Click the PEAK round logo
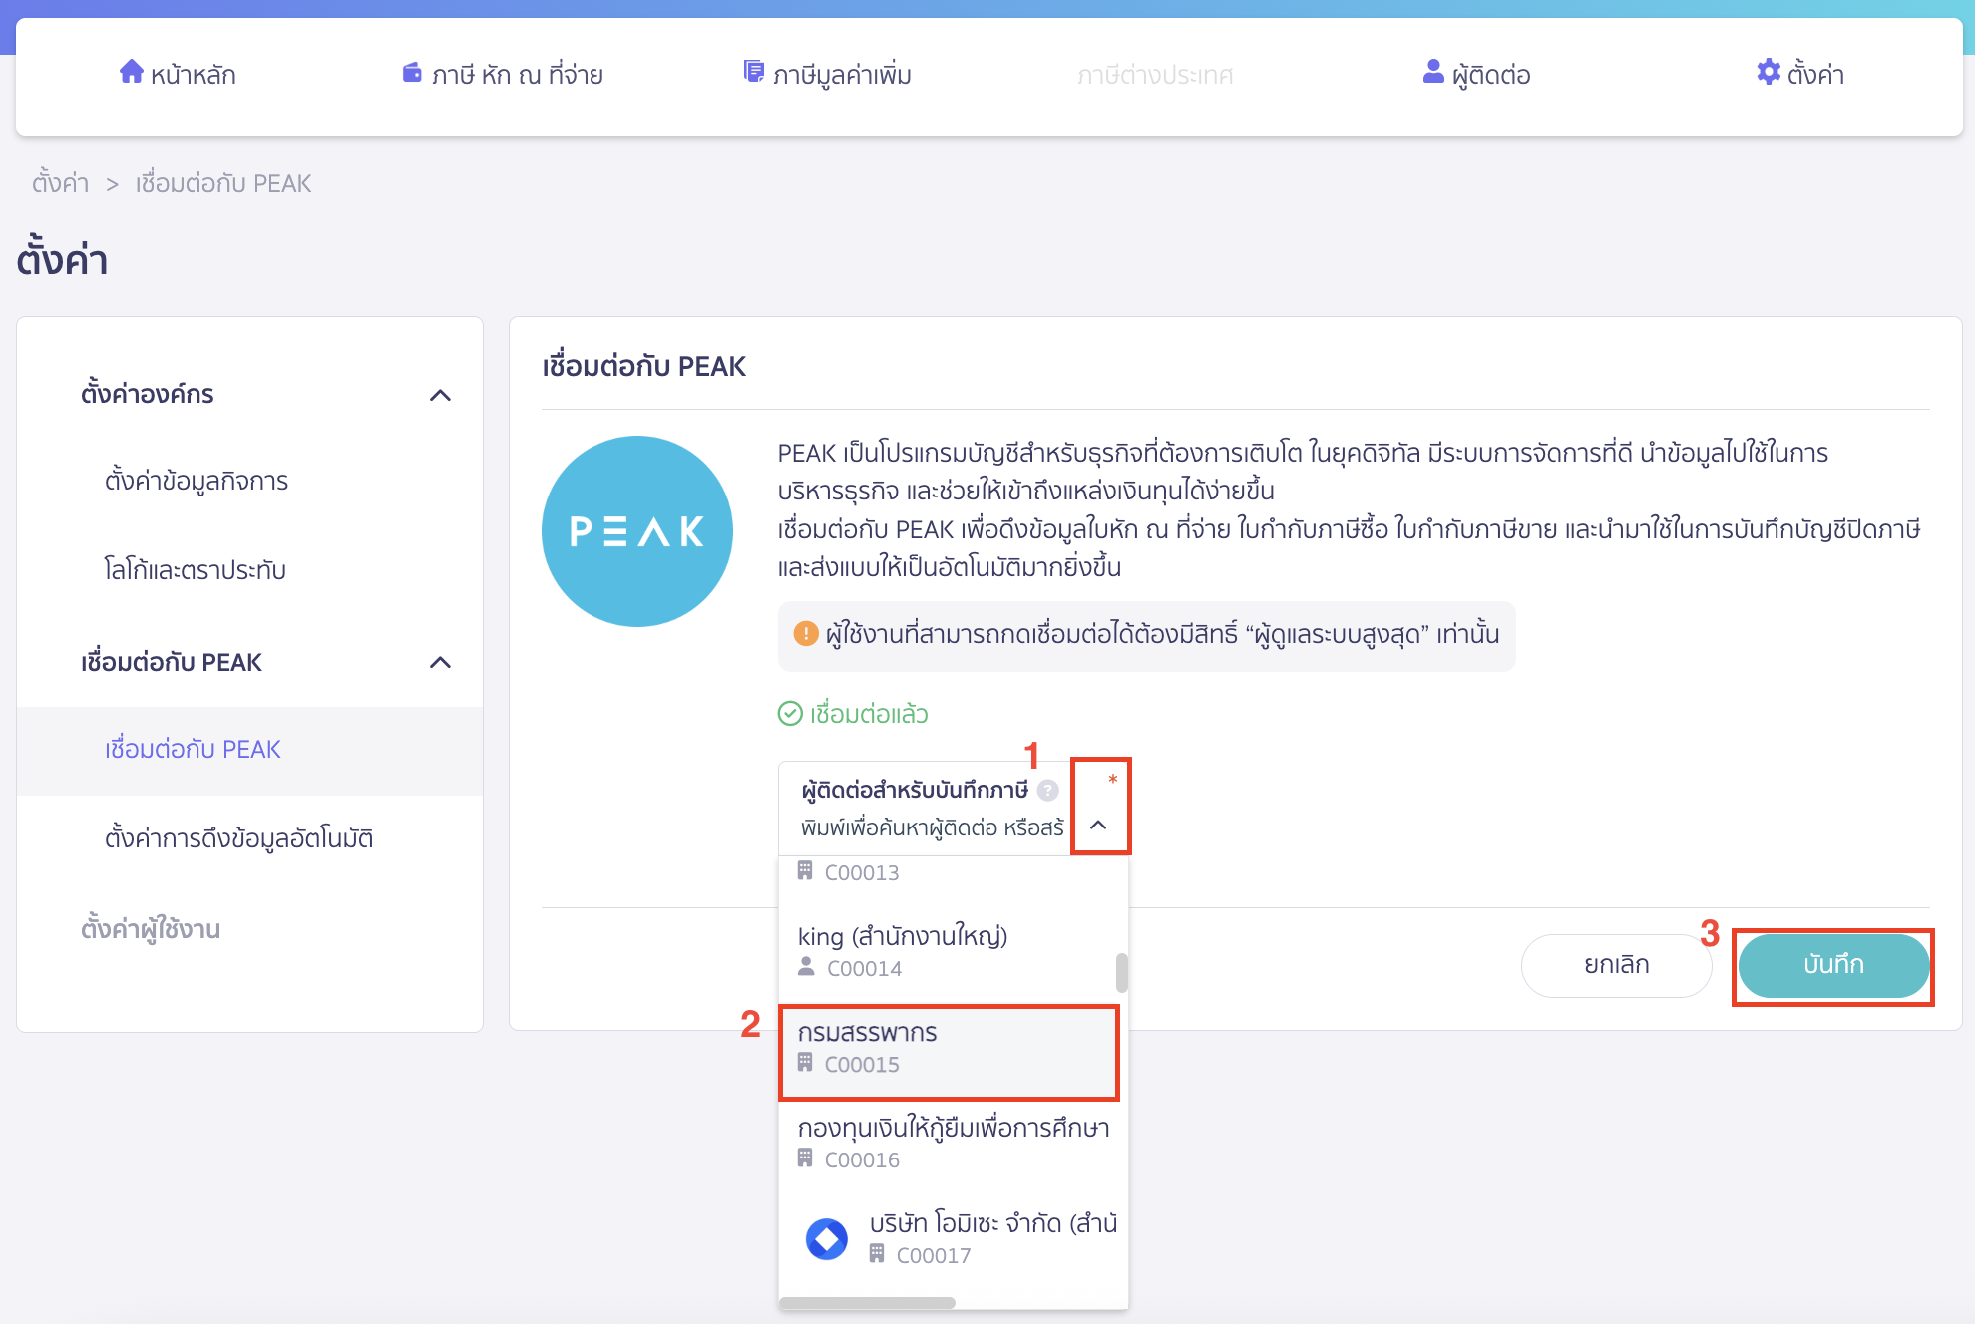Screen dimensions: 1975x1324 point(637,531)
